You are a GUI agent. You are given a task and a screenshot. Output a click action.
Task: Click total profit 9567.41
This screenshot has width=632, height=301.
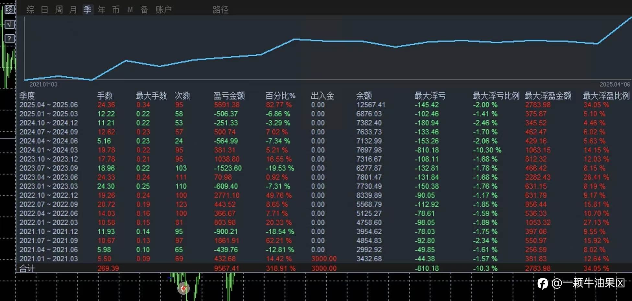tap(227, 268)
